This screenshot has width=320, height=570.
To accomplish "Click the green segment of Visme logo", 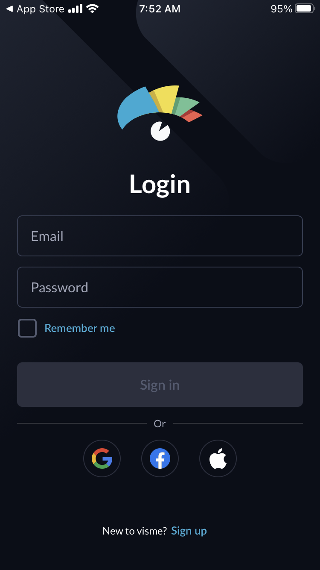I will (186, 106).
